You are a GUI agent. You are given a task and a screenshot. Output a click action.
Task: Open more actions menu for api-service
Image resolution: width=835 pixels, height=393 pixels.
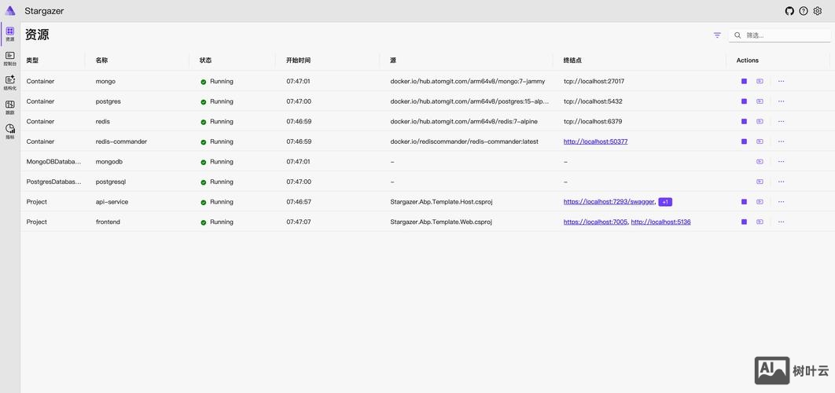pyautogui.click(x=781, y=202)
